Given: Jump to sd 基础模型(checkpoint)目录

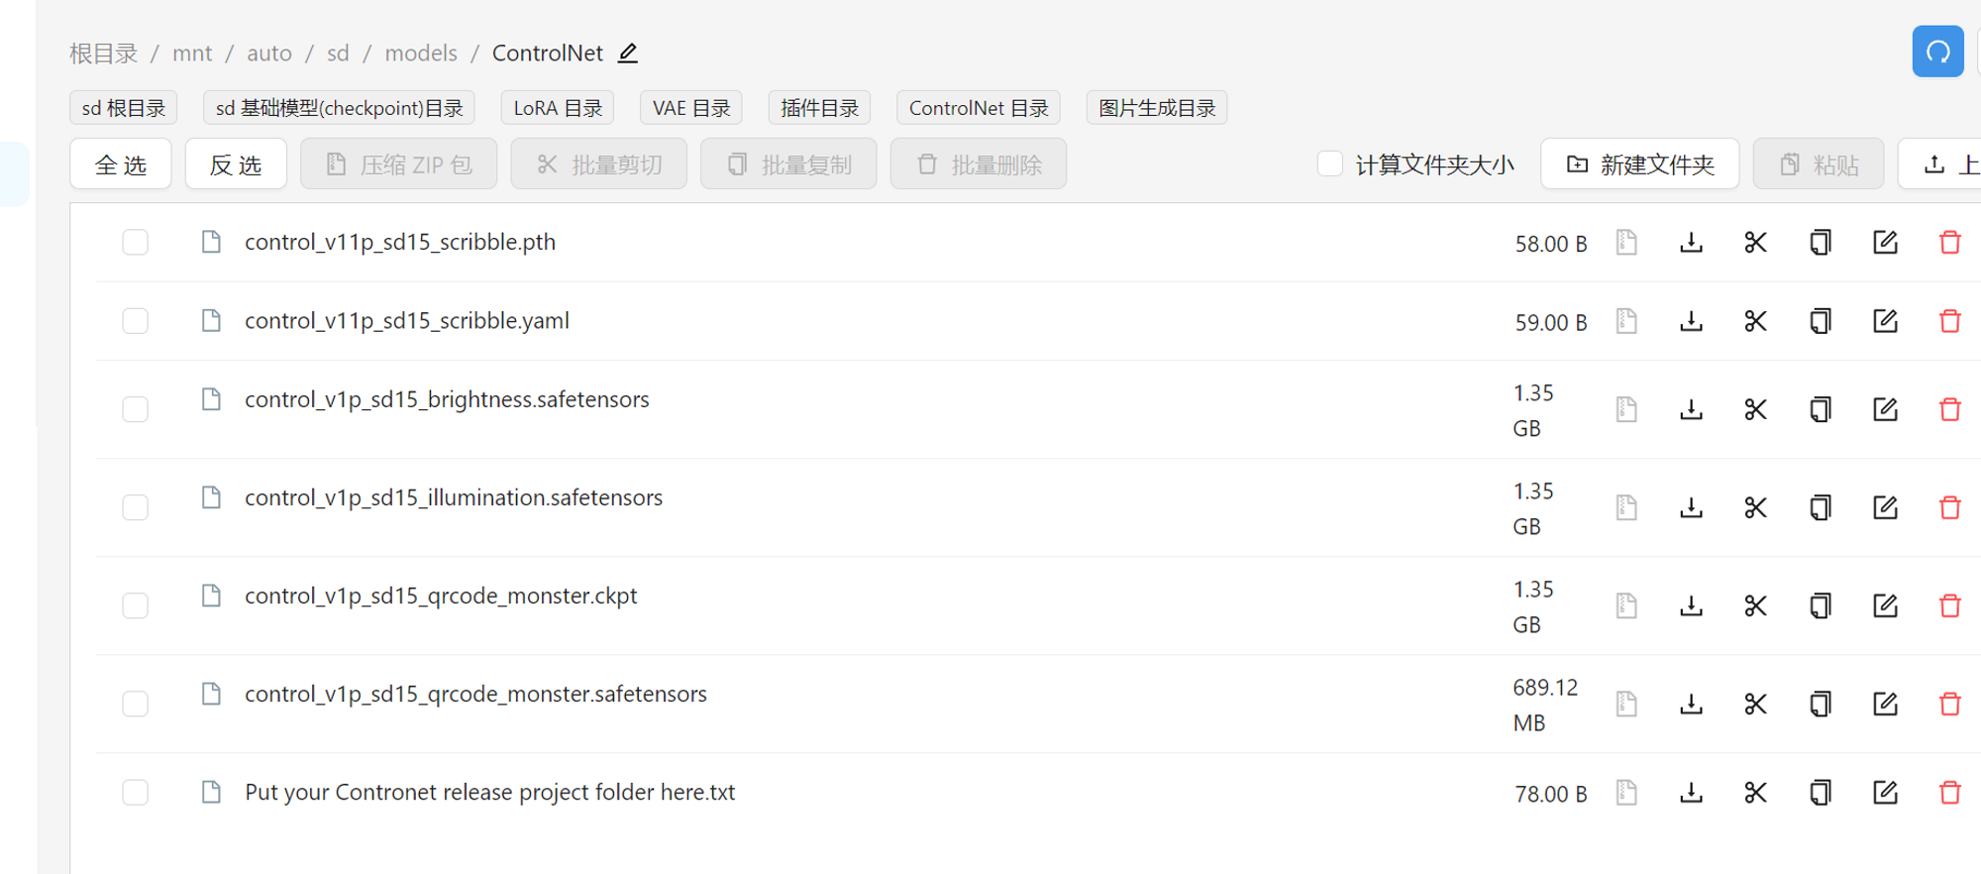Looking at the screenshot, I should click(x=340, y=108).
